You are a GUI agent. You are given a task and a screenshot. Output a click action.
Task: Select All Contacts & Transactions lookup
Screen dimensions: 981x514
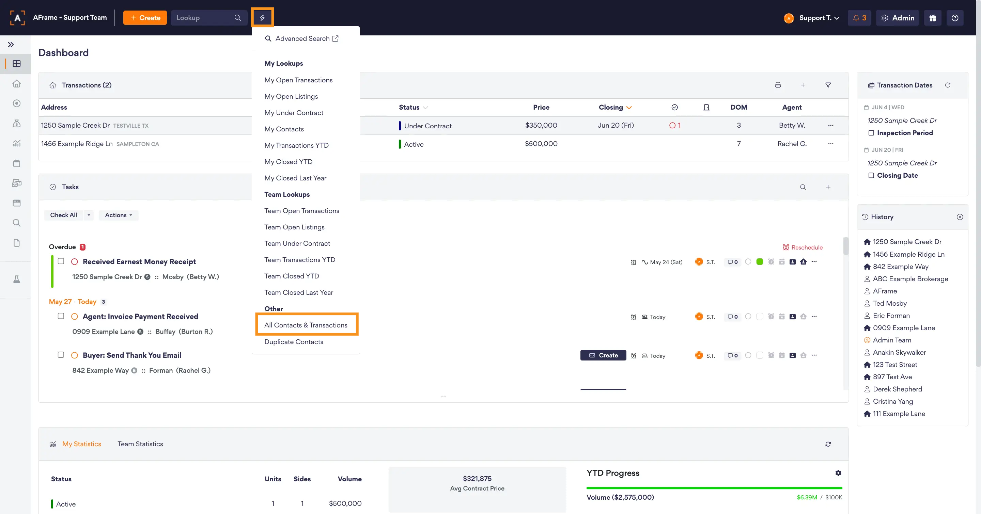[306, 325]
